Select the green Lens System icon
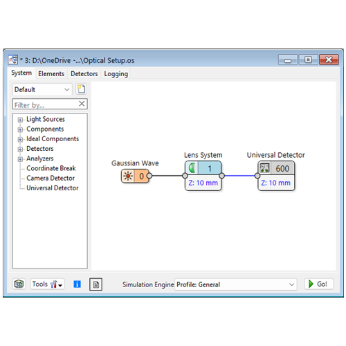Screen dimensions: 346x346 (192, 168)
